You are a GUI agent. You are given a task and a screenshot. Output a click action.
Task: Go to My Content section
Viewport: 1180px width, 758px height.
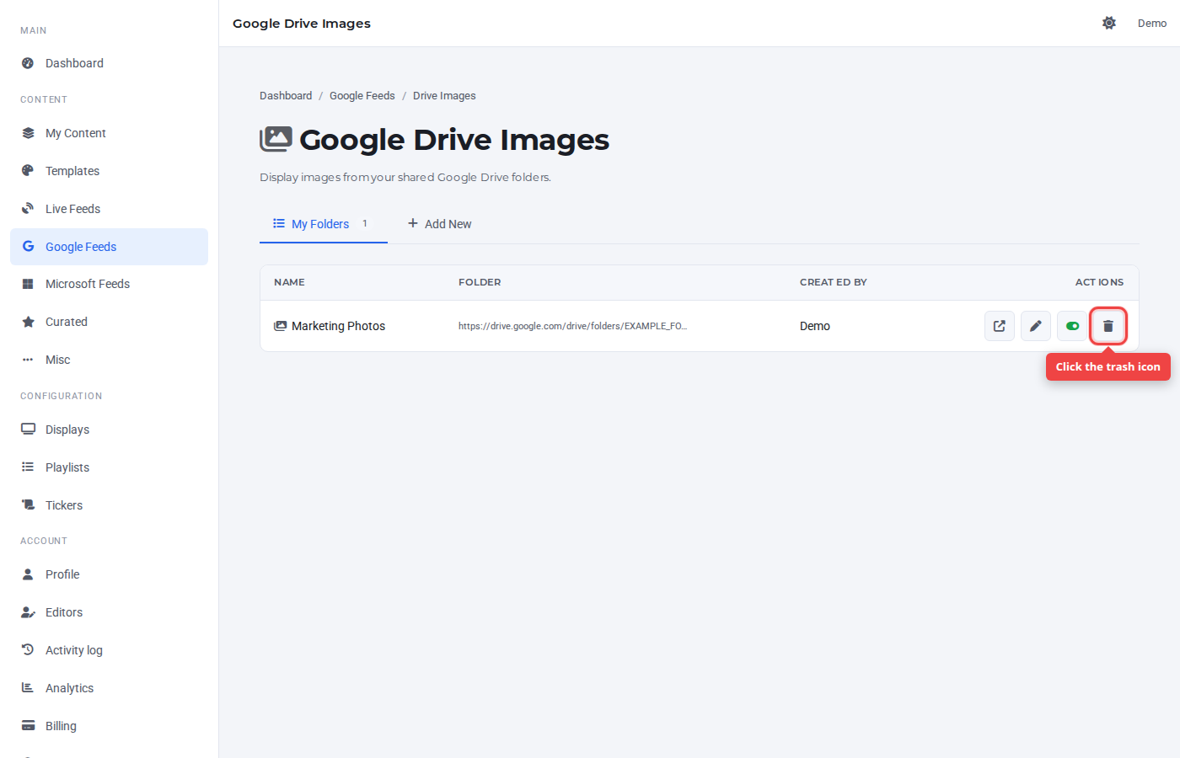(x=109, y=133)
